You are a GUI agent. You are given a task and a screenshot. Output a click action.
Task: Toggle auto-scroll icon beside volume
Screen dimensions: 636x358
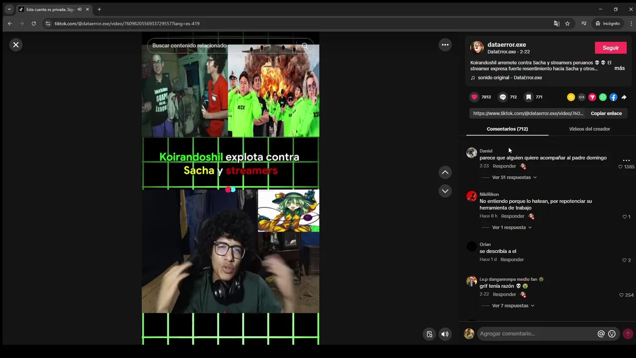coord(429,334)
